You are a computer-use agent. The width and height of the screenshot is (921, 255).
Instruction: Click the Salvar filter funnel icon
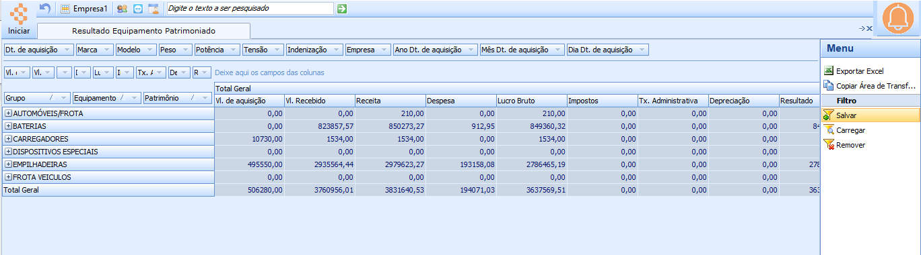829,115
